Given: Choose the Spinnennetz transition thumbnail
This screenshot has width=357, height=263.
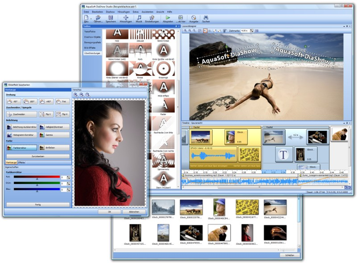Looking at the screenshot, I should tap(164, 160).
